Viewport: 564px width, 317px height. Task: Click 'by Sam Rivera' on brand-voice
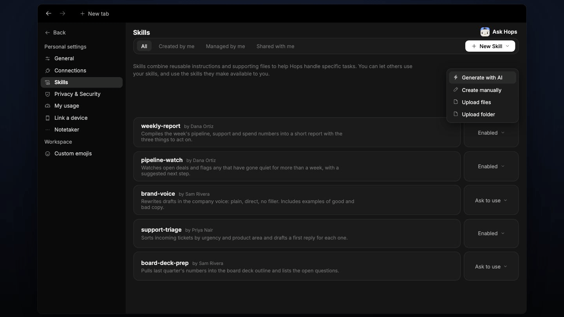coord(194,194)
